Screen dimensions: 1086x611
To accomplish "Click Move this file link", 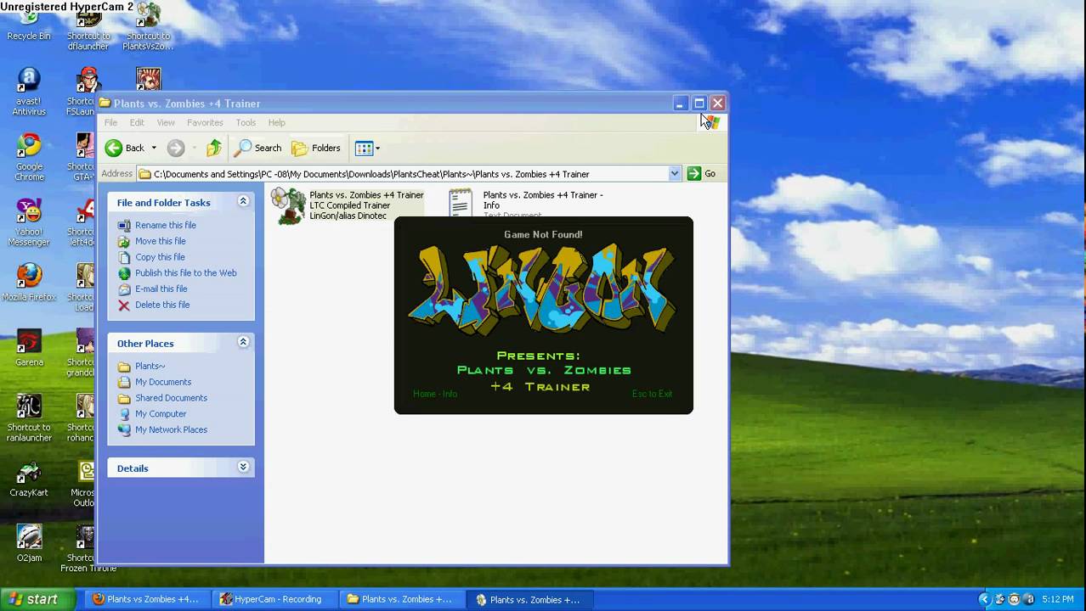I will coord(161,241).
